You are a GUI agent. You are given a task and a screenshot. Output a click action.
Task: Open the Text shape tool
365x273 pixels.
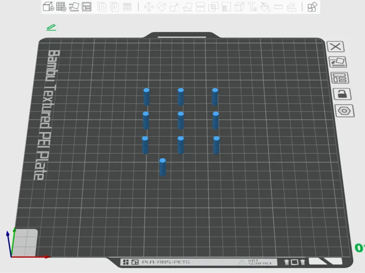click(252, 7)
